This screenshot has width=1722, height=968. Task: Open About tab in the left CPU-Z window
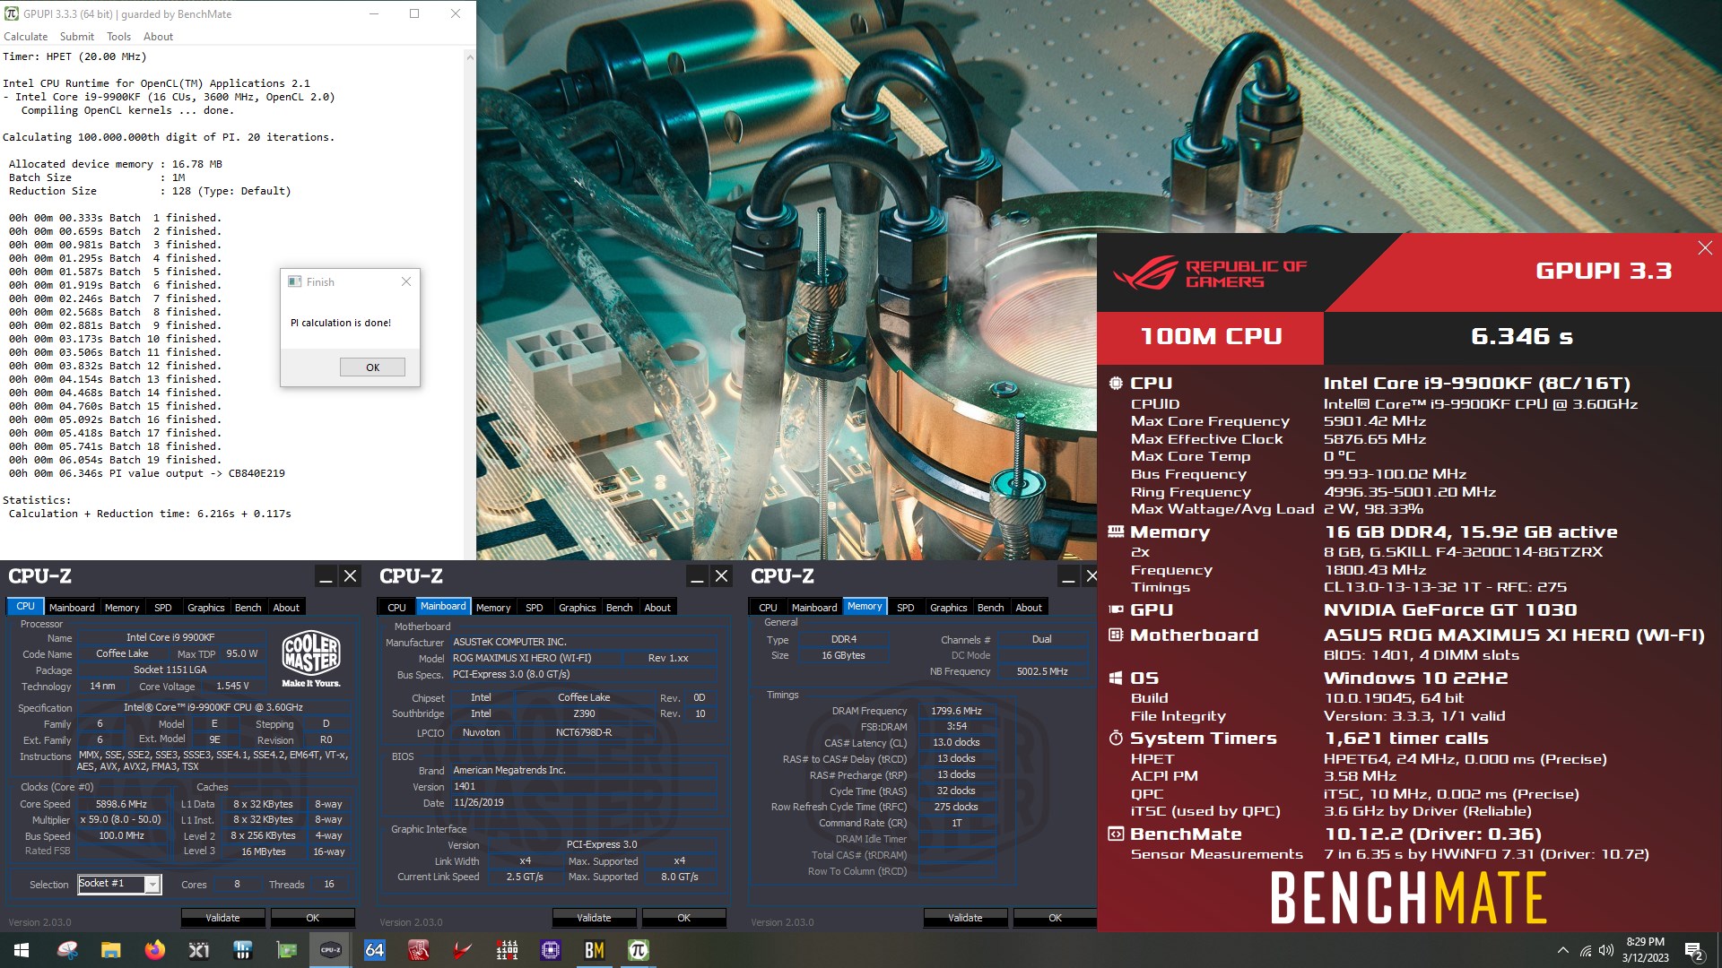click(286, 608)
